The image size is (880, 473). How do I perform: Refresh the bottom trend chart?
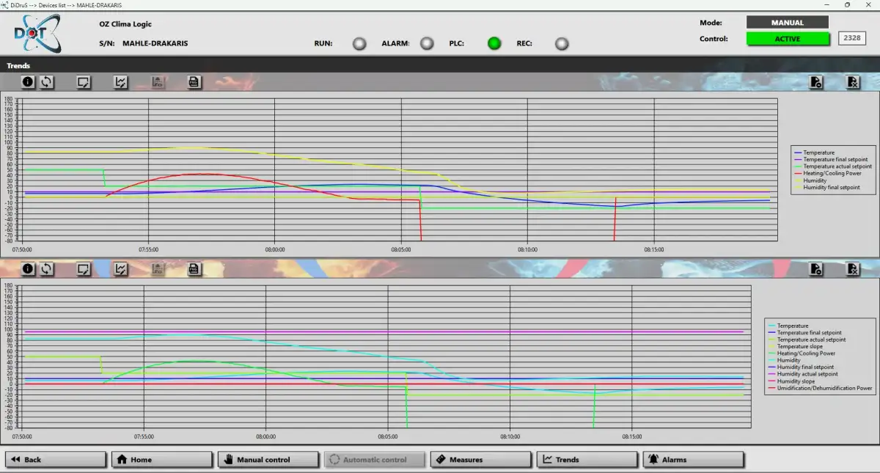point(47,269)
